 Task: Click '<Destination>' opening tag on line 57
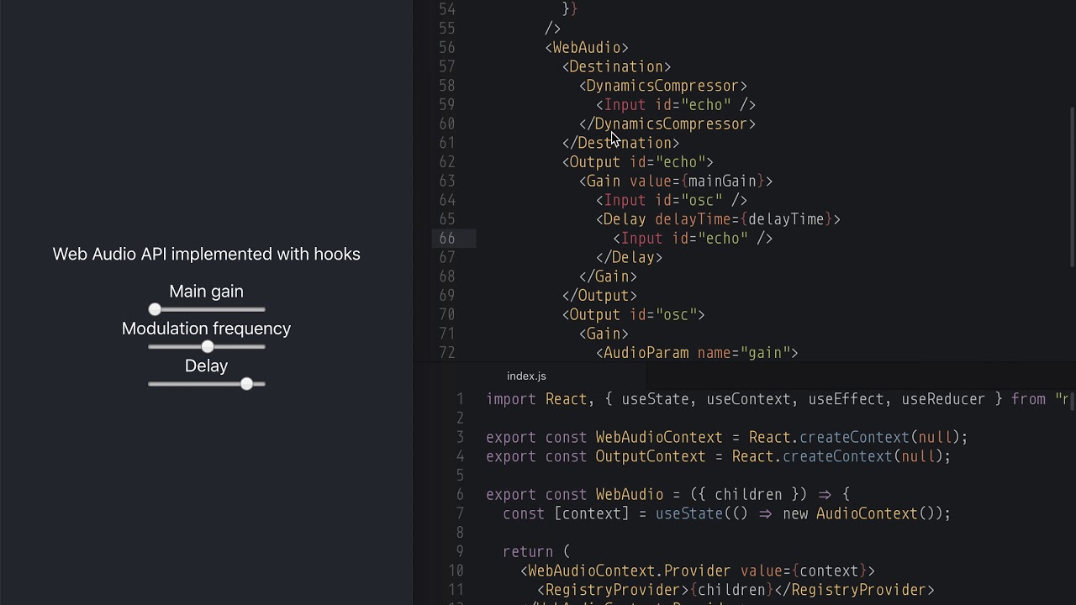point(616,67)
